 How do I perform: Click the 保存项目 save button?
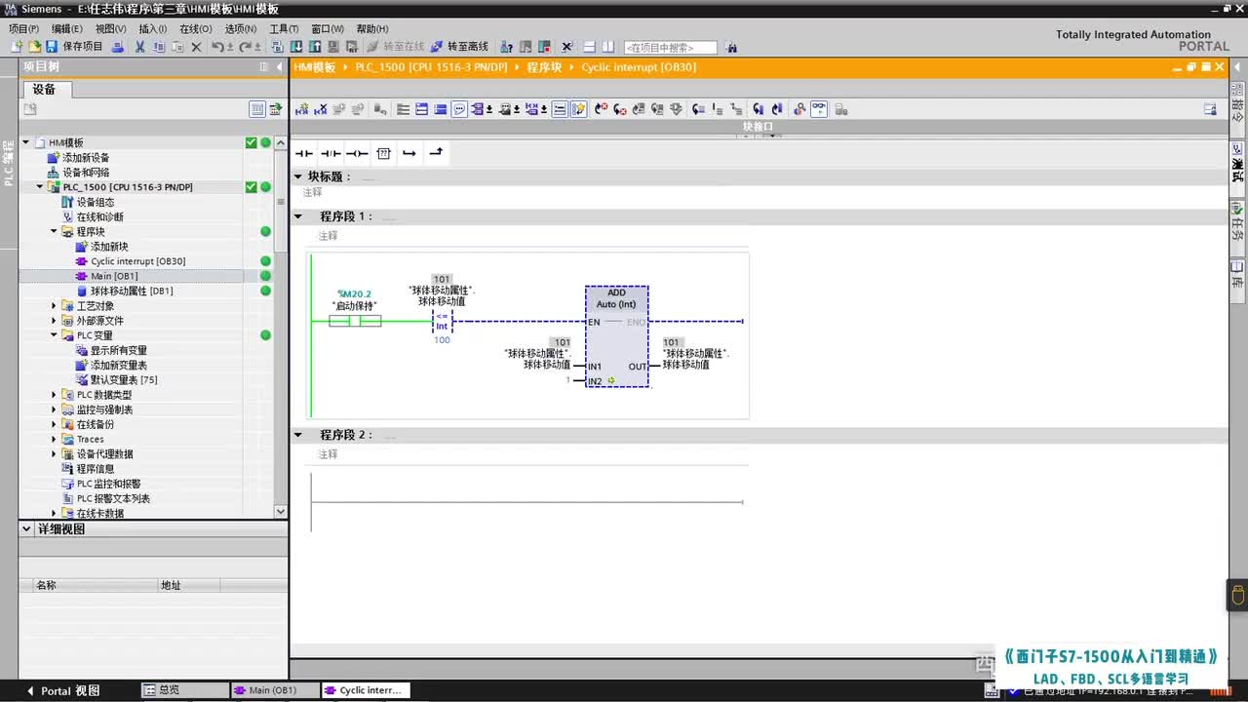74,47
